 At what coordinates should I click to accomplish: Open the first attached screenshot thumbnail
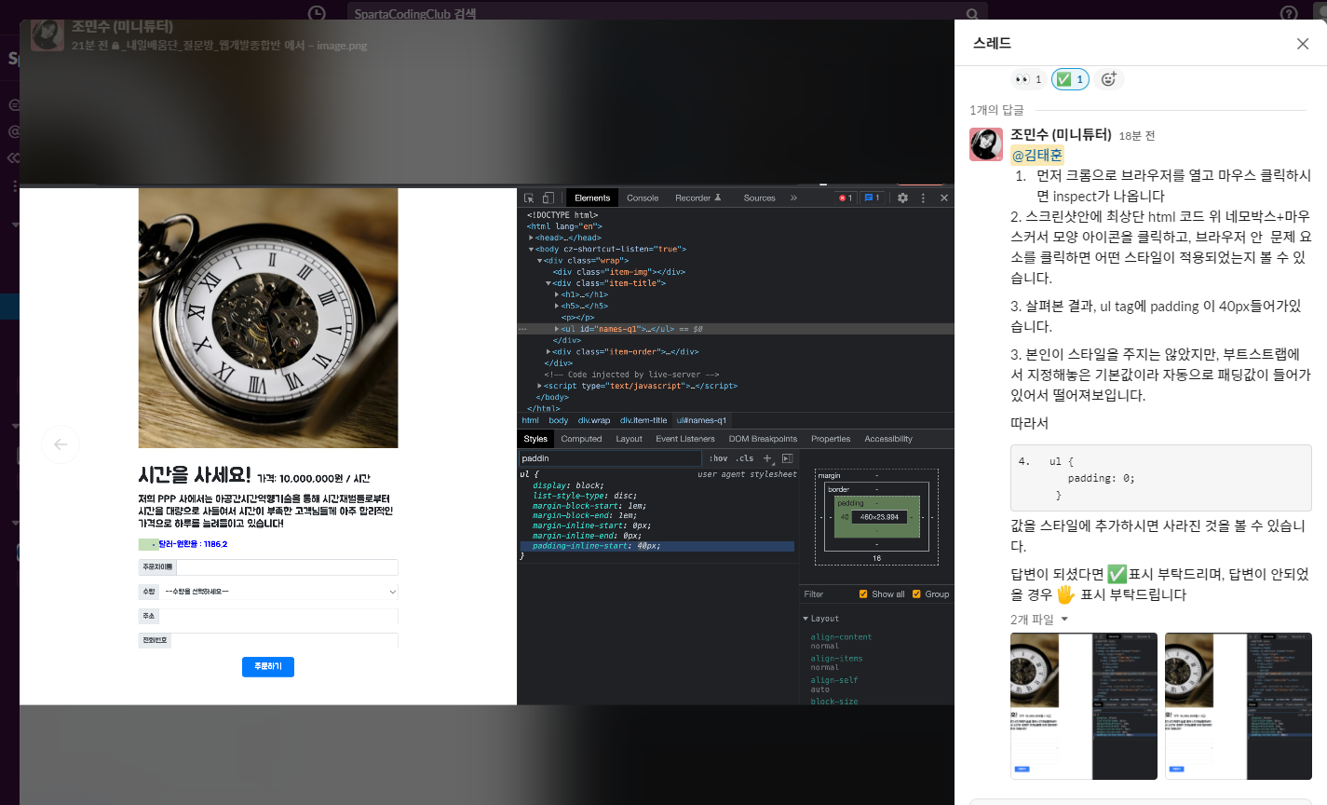pyautogui.click(x=1084, y=705)
